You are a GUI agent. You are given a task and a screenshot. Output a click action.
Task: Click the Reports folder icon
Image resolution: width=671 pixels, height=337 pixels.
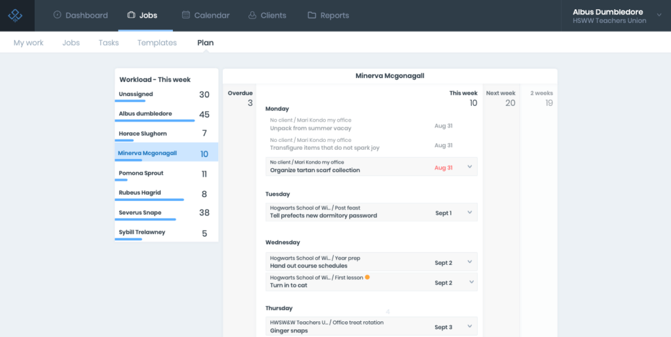[x=312, y=15]
